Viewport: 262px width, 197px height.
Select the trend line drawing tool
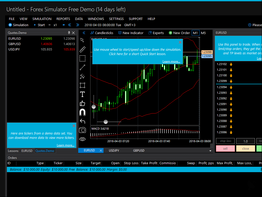[x=82, y=67]
